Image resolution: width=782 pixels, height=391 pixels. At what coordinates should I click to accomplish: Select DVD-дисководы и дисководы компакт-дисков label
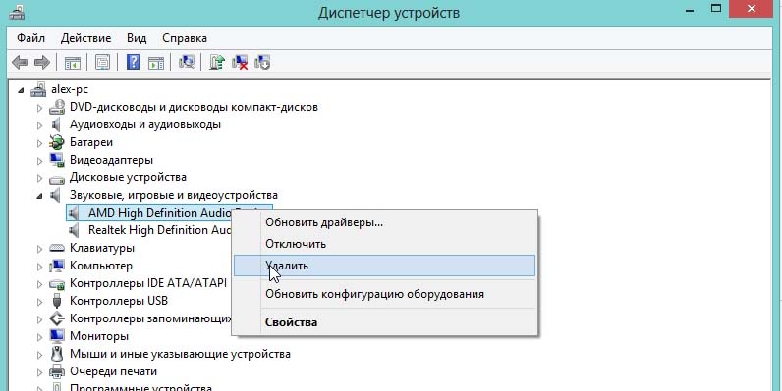[194, 107]
